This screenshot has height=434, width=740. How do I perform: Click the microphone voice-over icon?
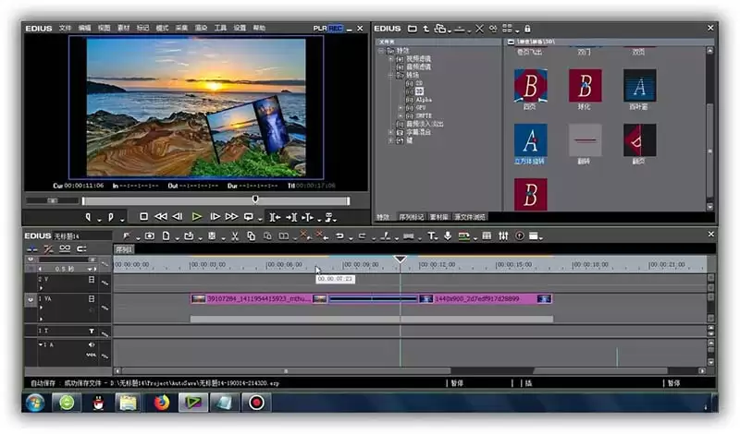448,235
